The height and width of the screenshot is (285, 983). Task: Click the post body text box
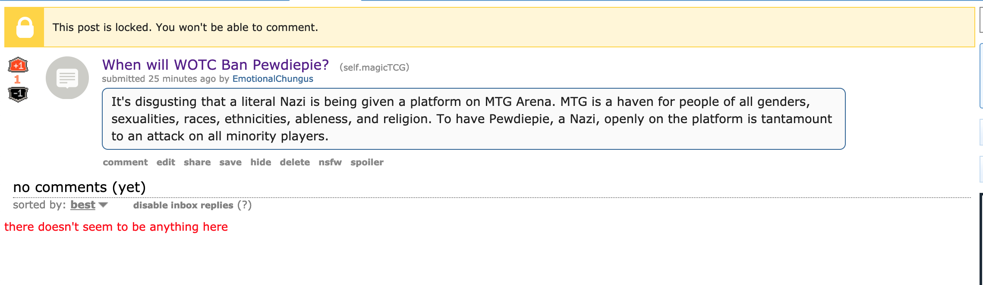click(473, 119)
